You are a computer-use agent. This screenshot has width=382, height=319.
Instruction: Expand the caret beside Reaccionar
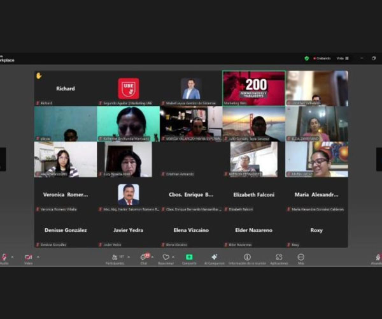point(173,257)
